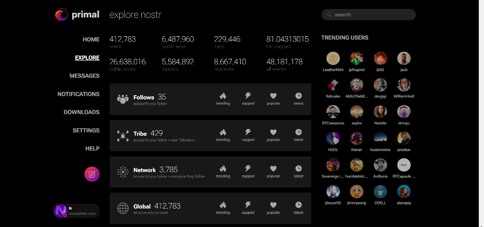Open the Downloads link
This screenshot has width=484, height=227.
click(81, 112)
